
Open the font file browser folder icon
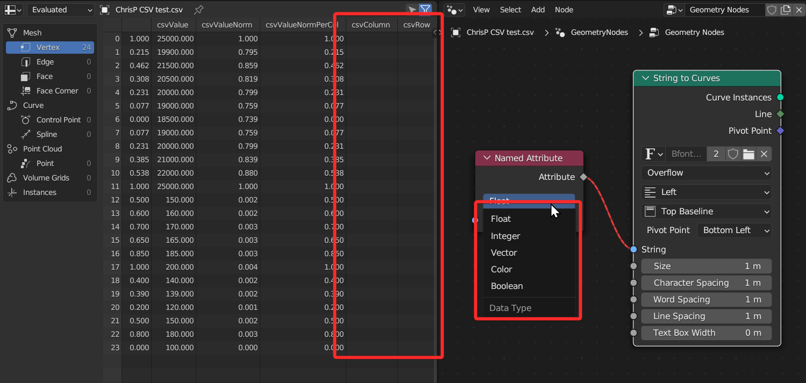tap(748, 154)
